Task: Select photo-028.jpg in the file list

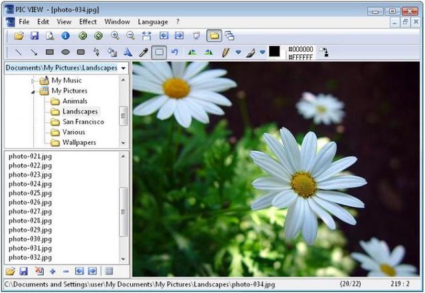Action: 30,221
